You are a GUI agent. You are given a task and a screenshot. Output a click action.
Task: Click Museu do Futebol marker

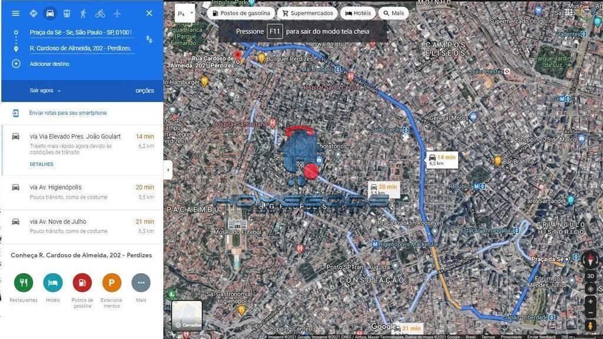tap(237, 223)
